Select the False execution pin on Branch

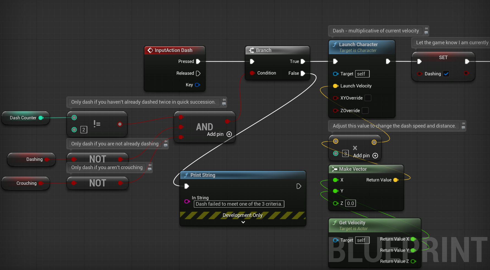(x=303, y=73)
